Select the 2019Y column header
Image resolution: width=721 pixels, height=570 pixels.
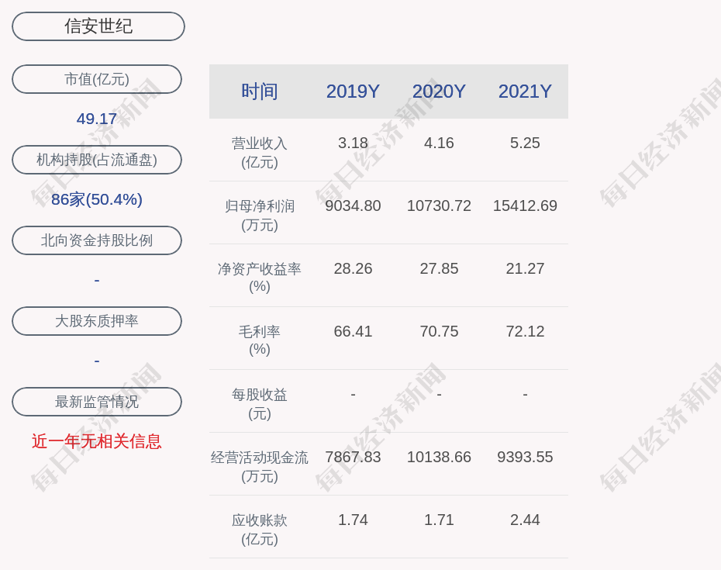click(353, 92)
